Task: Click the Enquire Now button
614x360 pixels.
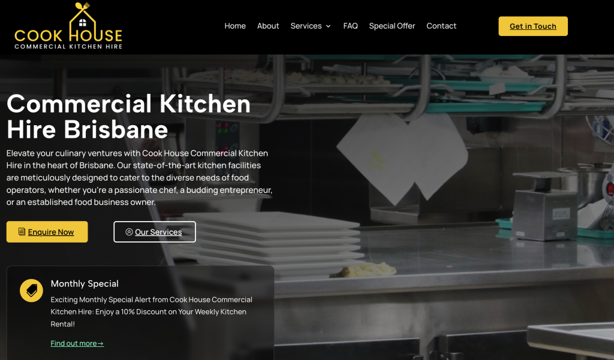Action: click(x=47, y=232)
